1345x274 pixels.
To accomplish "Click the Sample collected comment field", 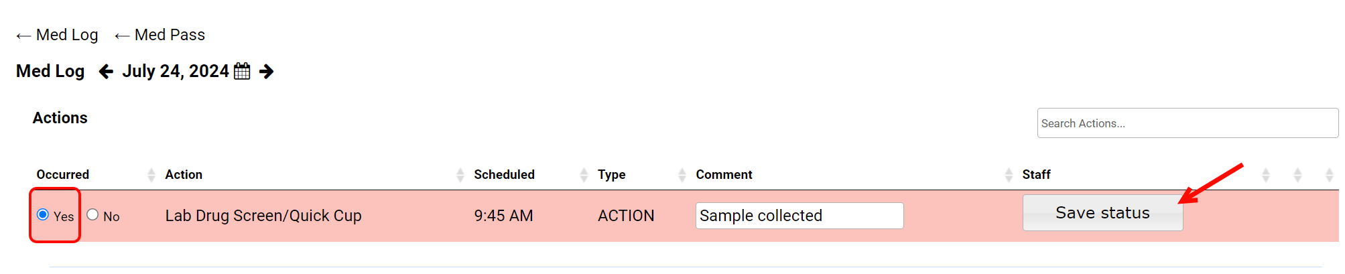I will pos(799,216).
